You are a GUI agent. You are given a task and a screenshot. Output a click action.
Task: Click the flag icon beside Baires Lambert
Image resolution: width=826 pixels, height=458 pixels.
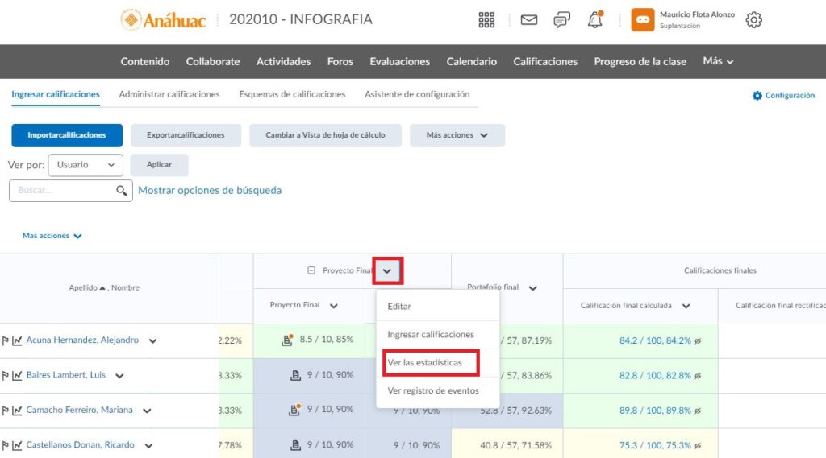coord(6,376)
